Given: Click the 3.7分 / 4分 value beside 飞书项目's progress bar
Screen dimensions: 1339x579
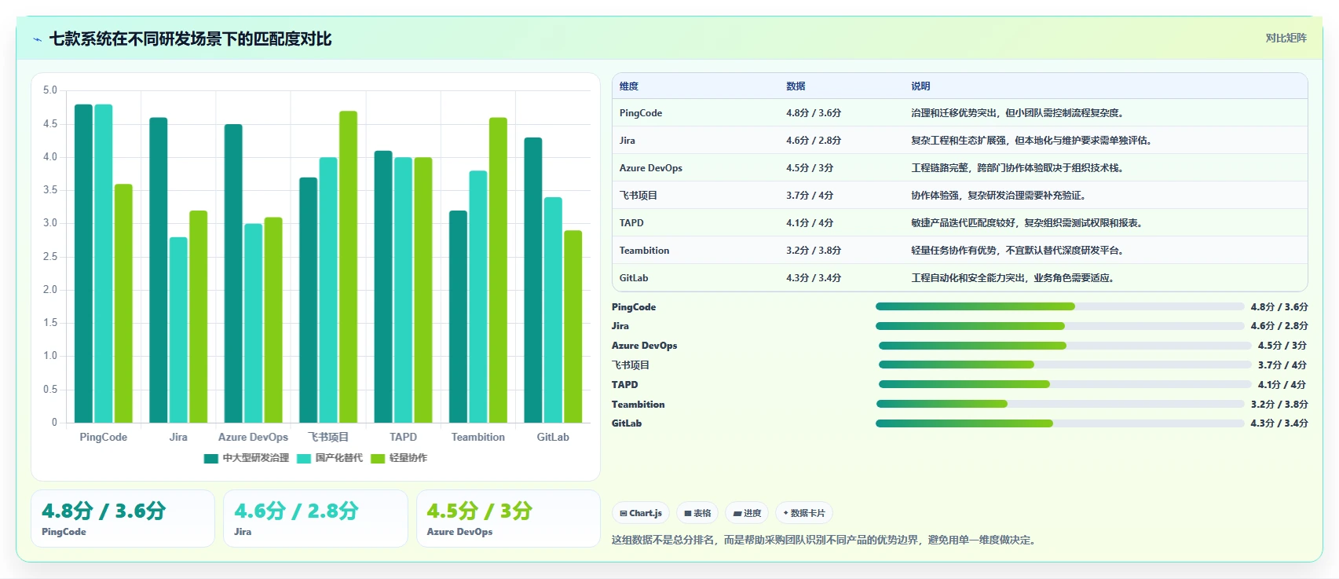Looking at the screenshot, I should [1282, 365].
